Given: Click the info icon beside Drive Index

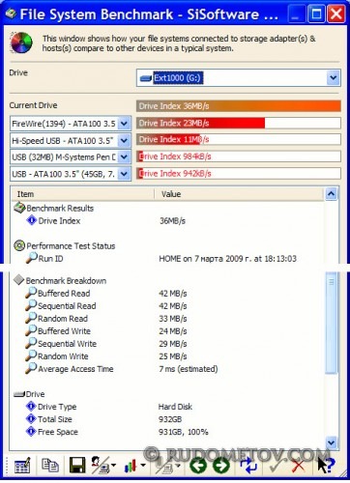Looking at the screenshot, I should (x=32, y=220).
